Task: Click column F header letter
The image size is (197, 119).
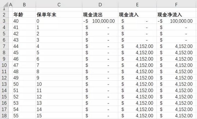Action: [176, 5]
